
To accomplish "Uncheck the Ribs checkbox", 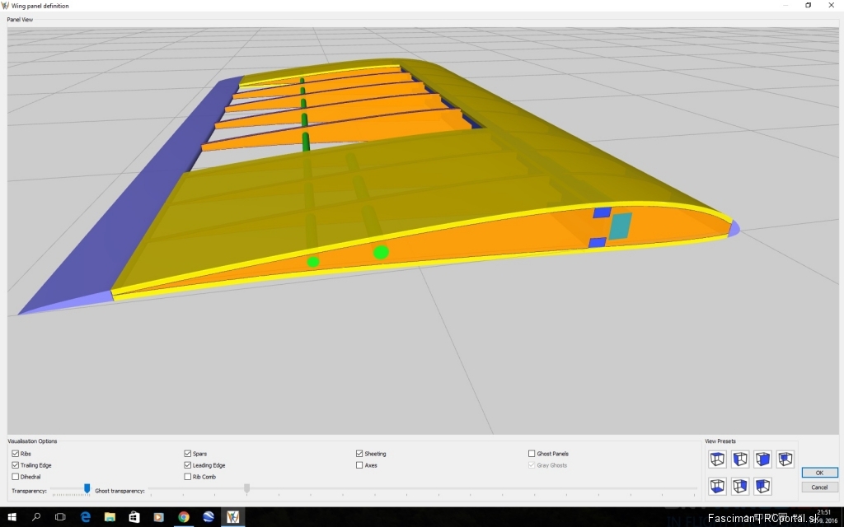I will (x=15, y=454).
